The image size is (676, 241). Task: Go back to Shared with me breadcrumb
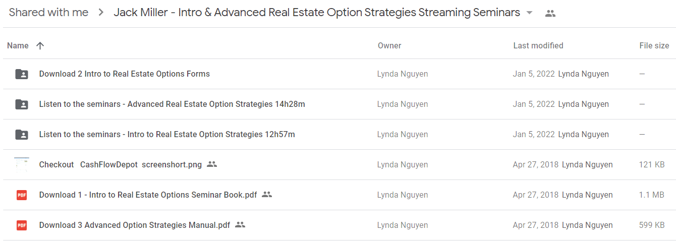[48, 13]
